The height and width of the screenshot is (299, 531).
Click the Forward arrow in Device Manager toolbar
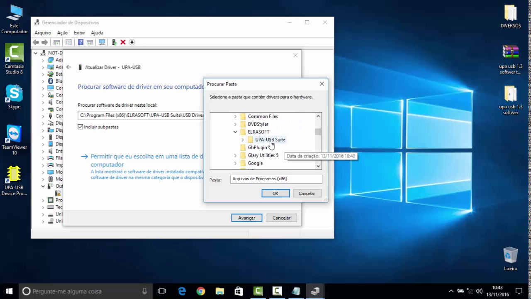pyautogui.click(x=45, y=42)
